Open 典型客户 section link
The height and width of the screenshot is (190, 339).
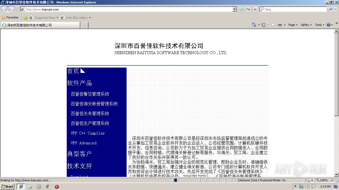pos(79,154)
